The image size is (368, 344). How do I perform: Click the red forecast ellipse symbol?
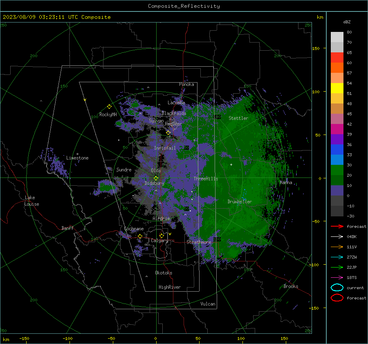[x=337, y=298]
